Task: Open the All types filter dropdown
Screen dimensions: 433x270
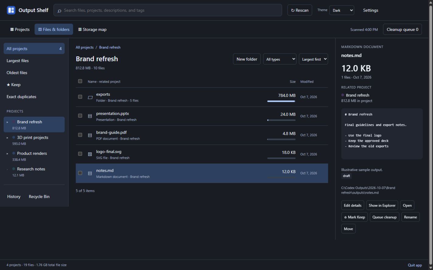Action: 280,59
